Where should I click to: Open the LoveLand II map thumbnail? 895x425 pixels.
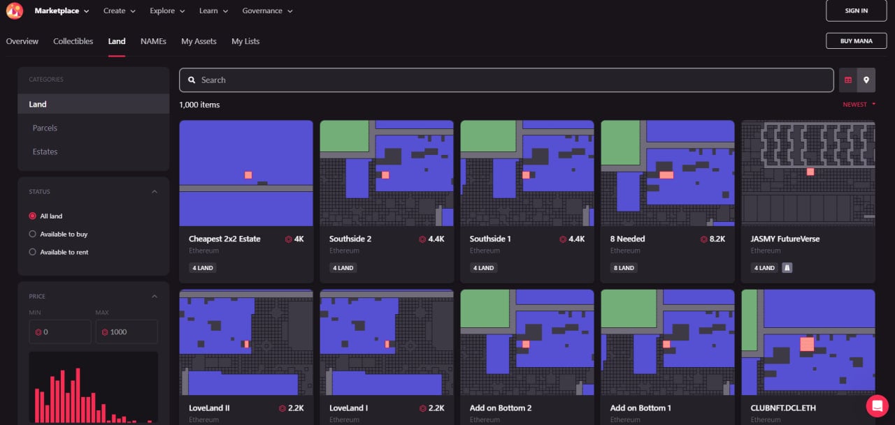click(x=246, y=343)
